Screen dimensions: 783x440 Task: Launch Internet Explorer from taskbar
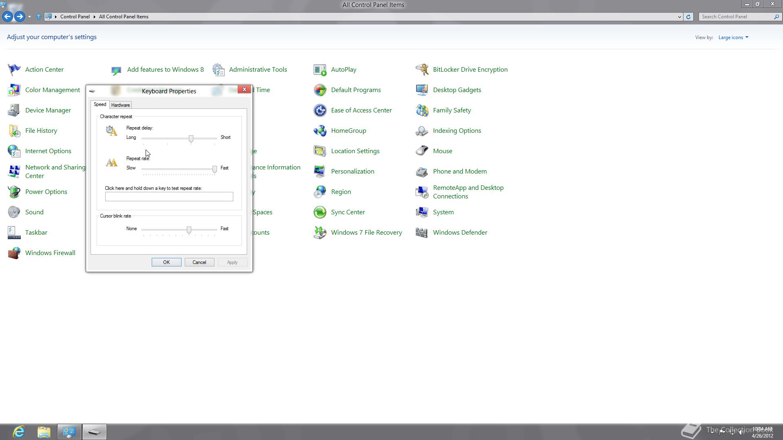point(19,432)
